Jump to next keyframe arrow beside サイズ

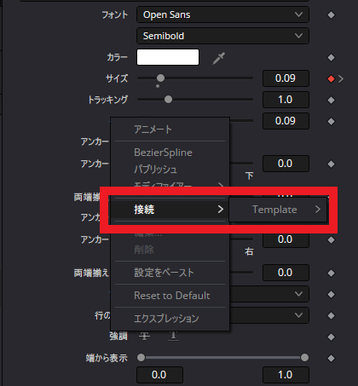tap(341, 78)
